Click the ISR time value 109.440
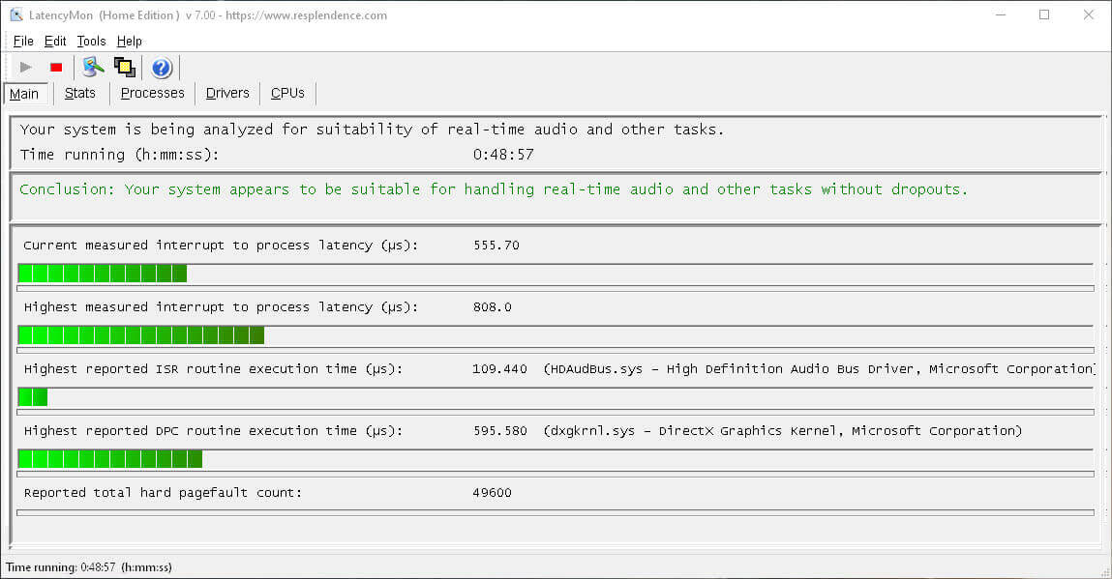The height and width of the screenshot is (579, 1112). pos(500,368)
